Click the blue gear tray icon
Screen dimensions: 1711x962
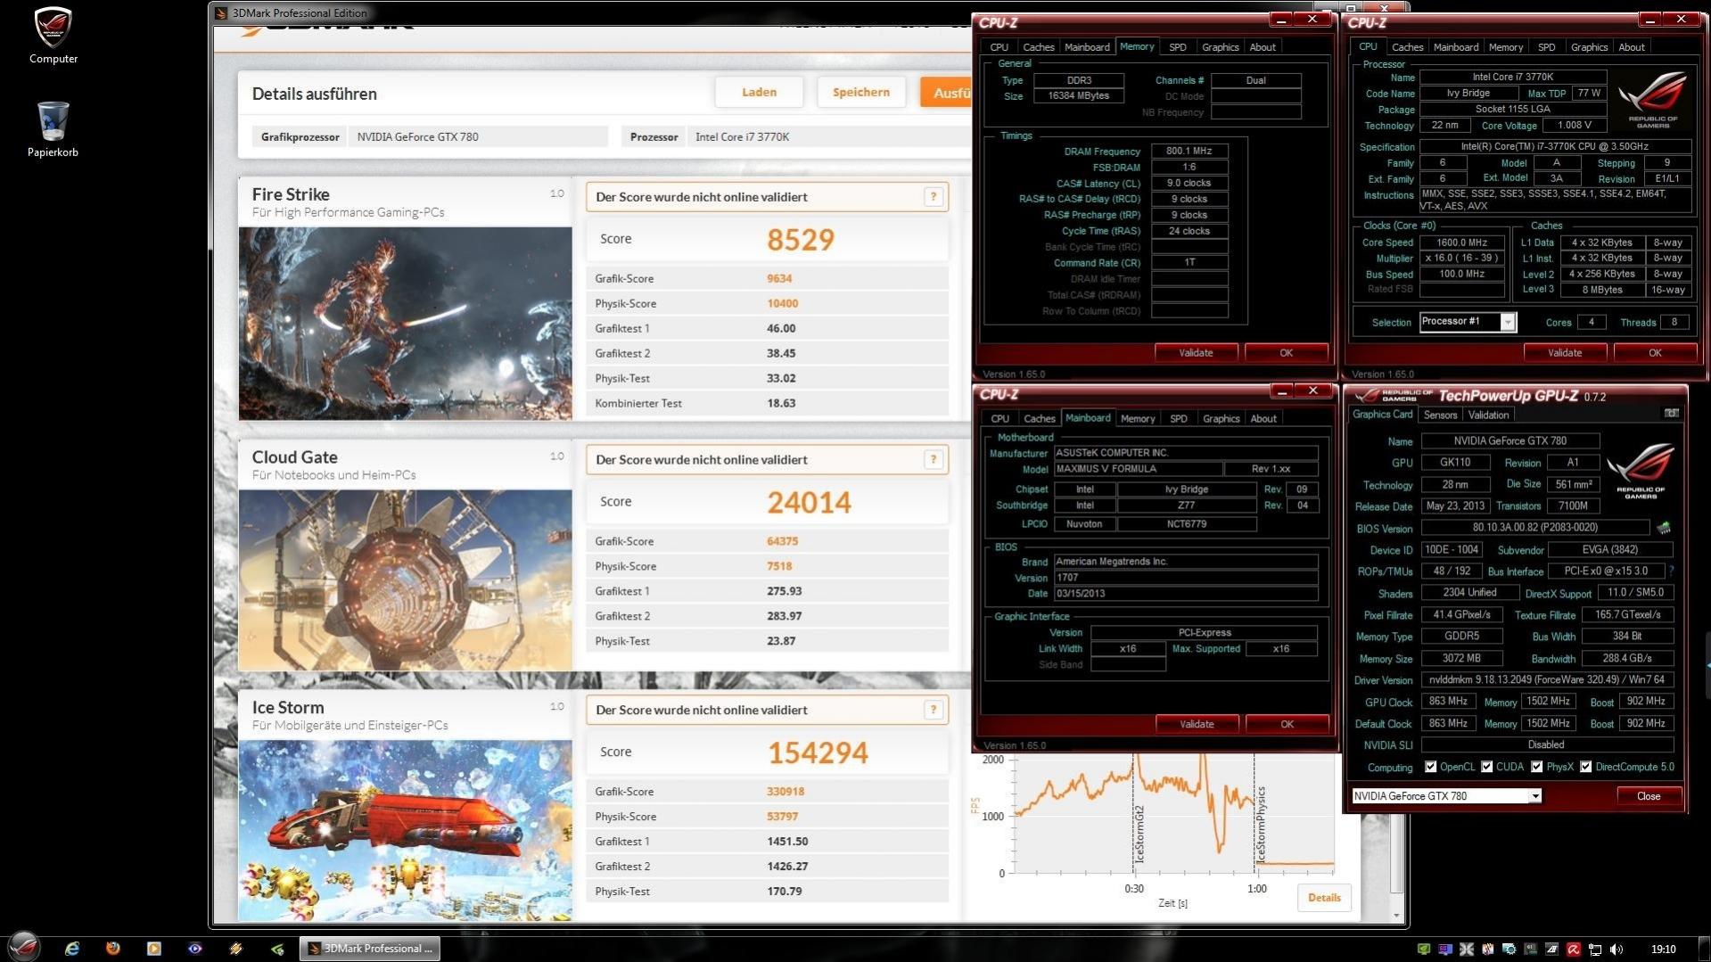[1509, 950]
